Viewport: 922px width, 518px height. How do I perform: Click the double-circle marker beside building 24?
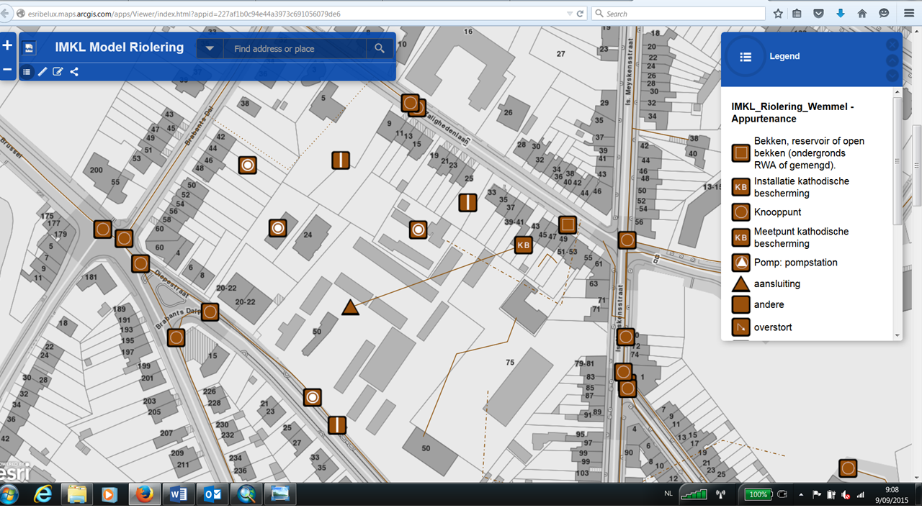point(278,229)
